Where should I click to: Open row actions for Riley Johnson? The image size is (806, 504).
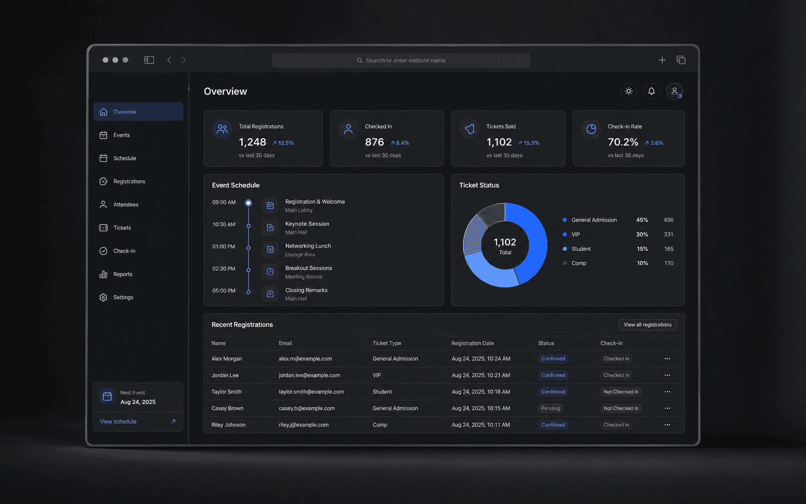coord(667,425)
